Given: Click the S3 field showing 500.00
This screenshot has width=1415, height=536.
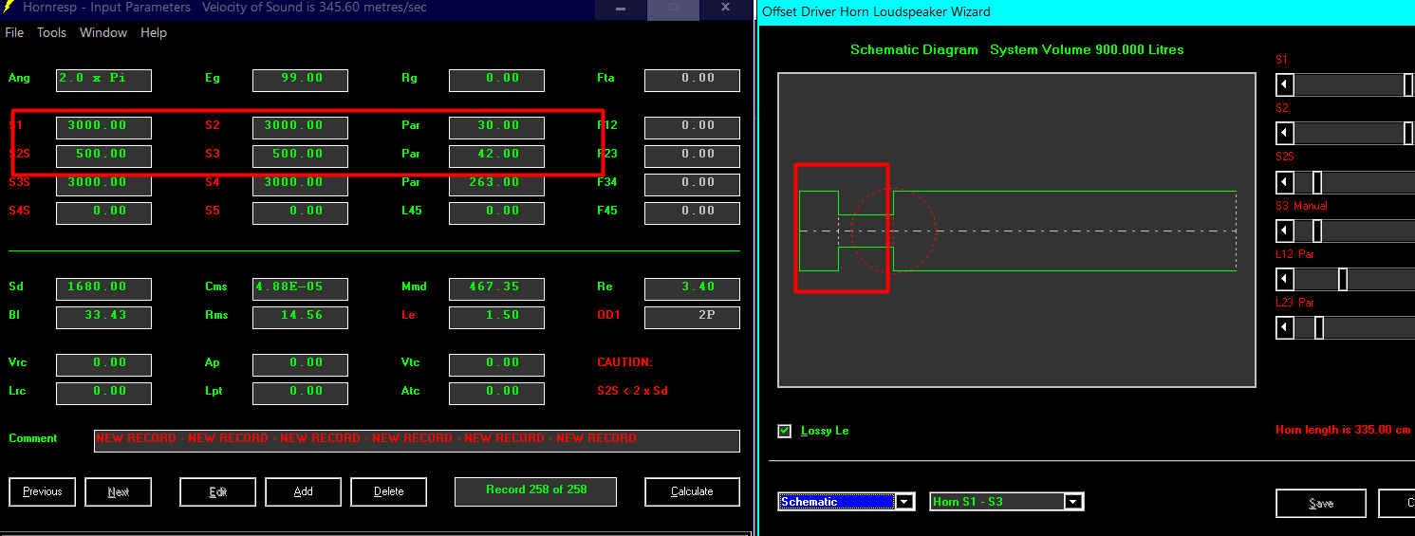Looking at the screenshot, I should [x=300, y=156].
